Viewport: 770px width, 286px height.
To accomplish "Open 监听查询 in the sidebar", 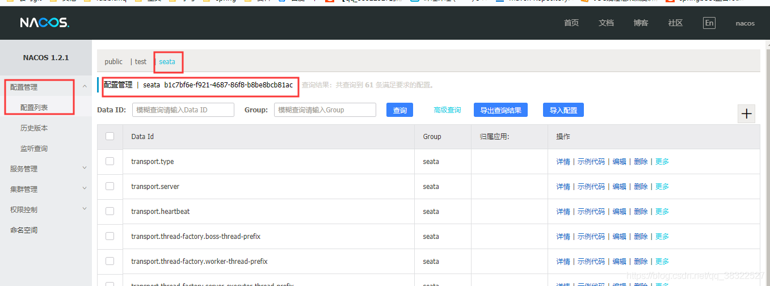I will 34,149.
